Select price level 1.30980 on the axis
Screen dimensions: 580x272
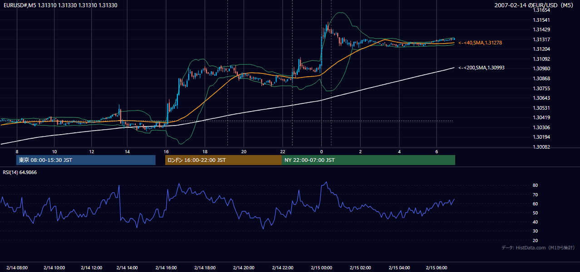coord(541,68)
